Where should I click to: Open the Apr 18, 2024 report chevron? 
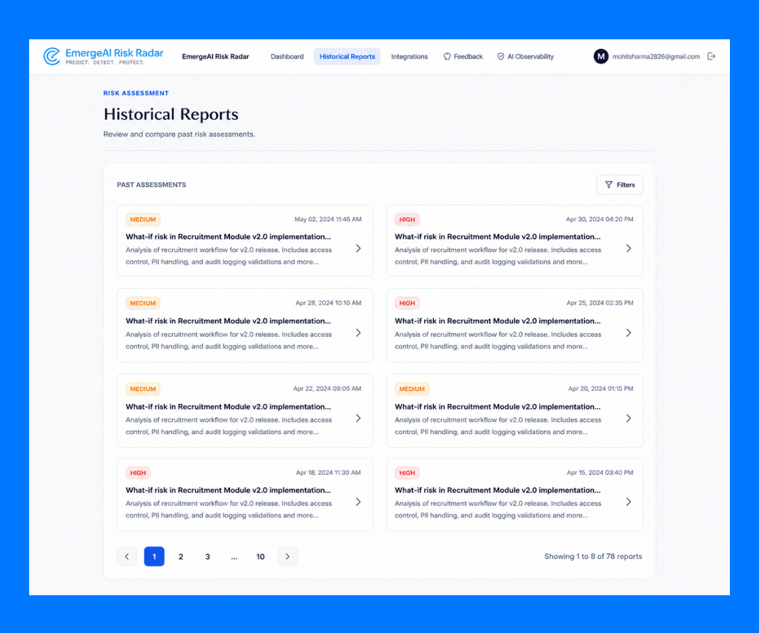pyautogui.click(x=359, y=501)
